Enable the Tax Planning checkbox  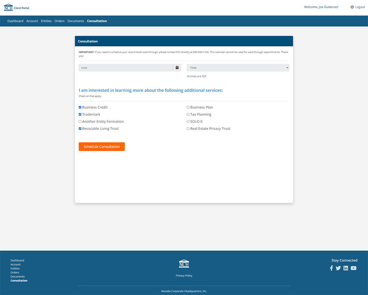(188, 114)
